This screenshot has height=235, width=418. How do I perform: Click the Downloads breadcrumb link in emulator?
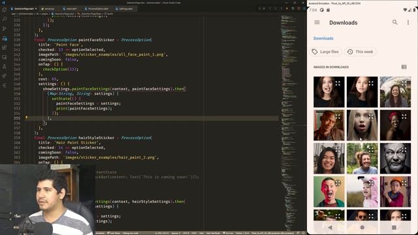pos(323,39)
